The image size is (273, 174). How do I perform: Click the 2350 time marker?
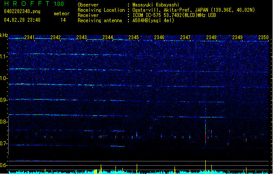263,37
